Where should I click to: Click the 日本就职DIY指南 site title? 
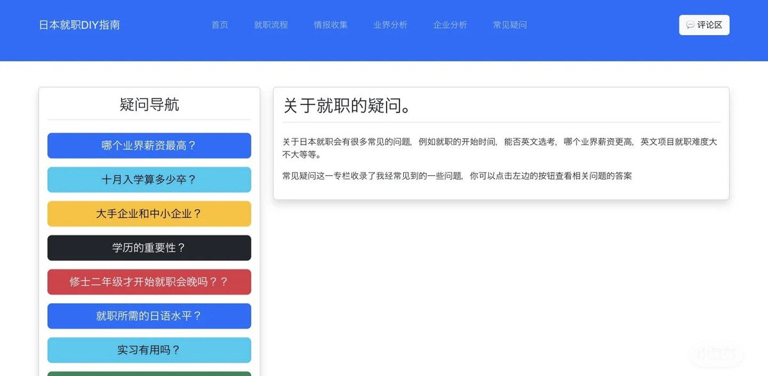79,25
